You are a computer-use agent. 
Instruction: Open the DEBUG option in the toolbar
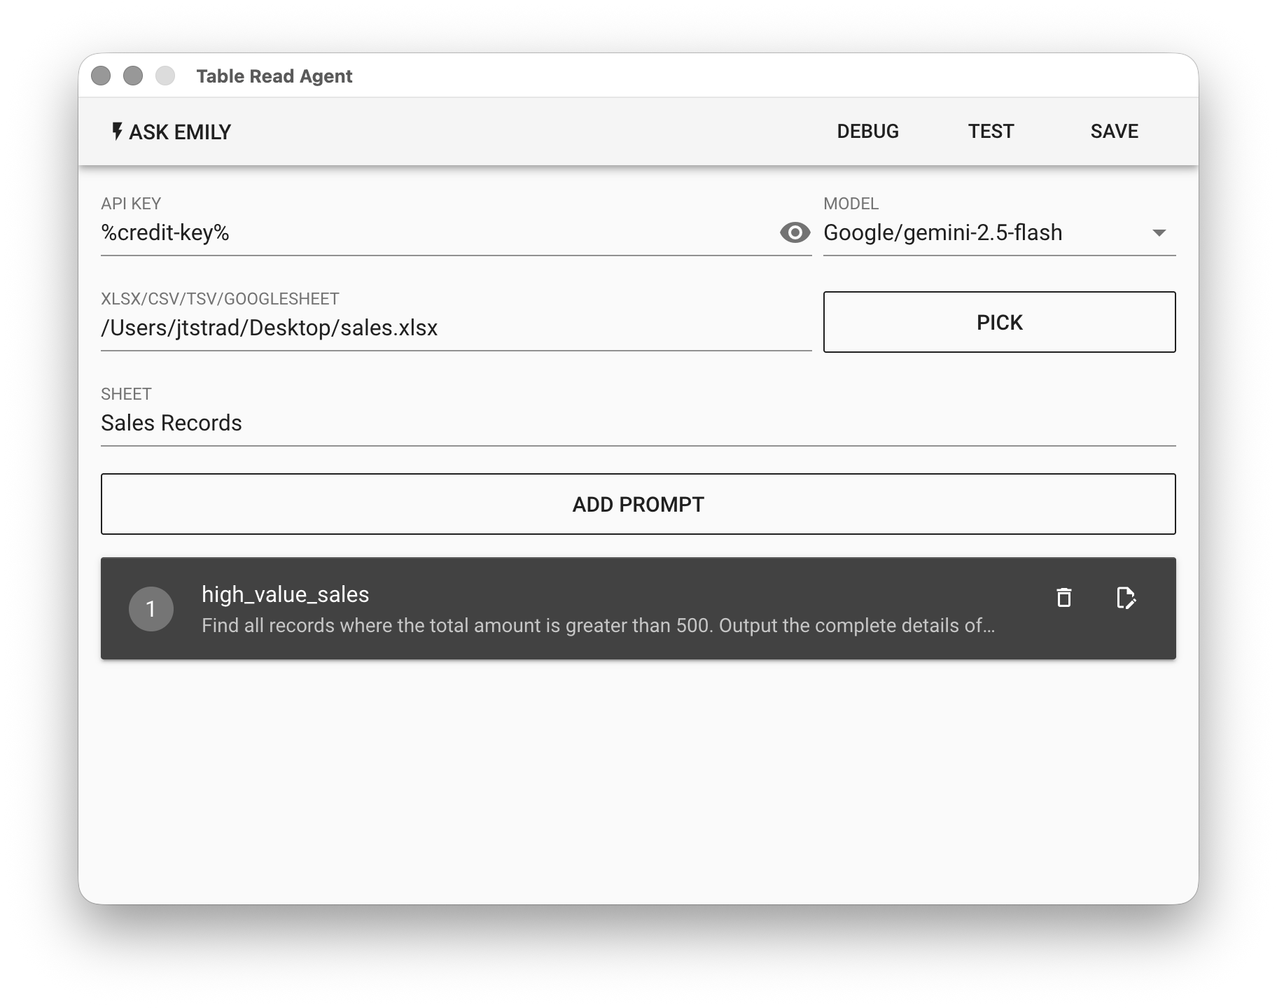point(867,131)
